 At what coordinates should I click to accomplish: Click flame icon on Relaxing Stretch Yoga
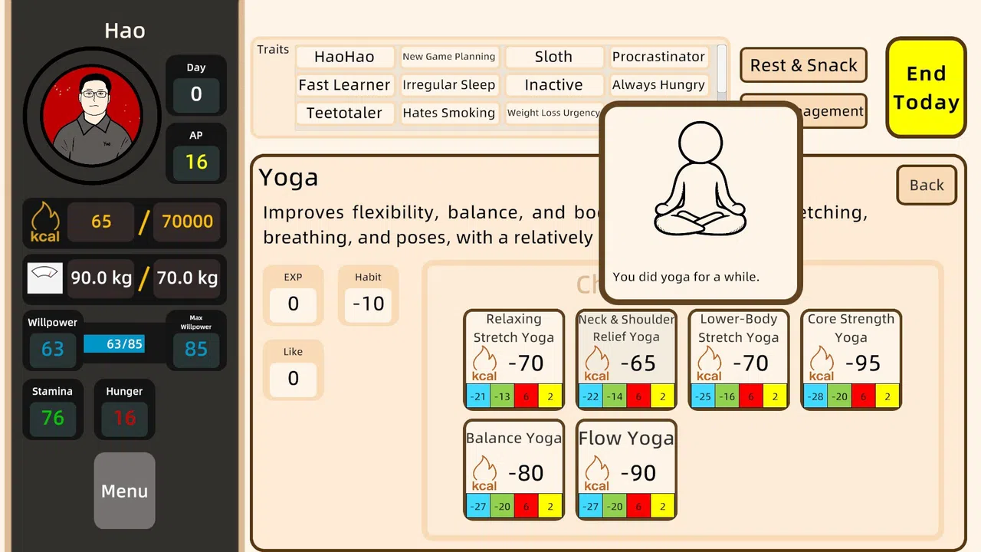tap(484, 363)
